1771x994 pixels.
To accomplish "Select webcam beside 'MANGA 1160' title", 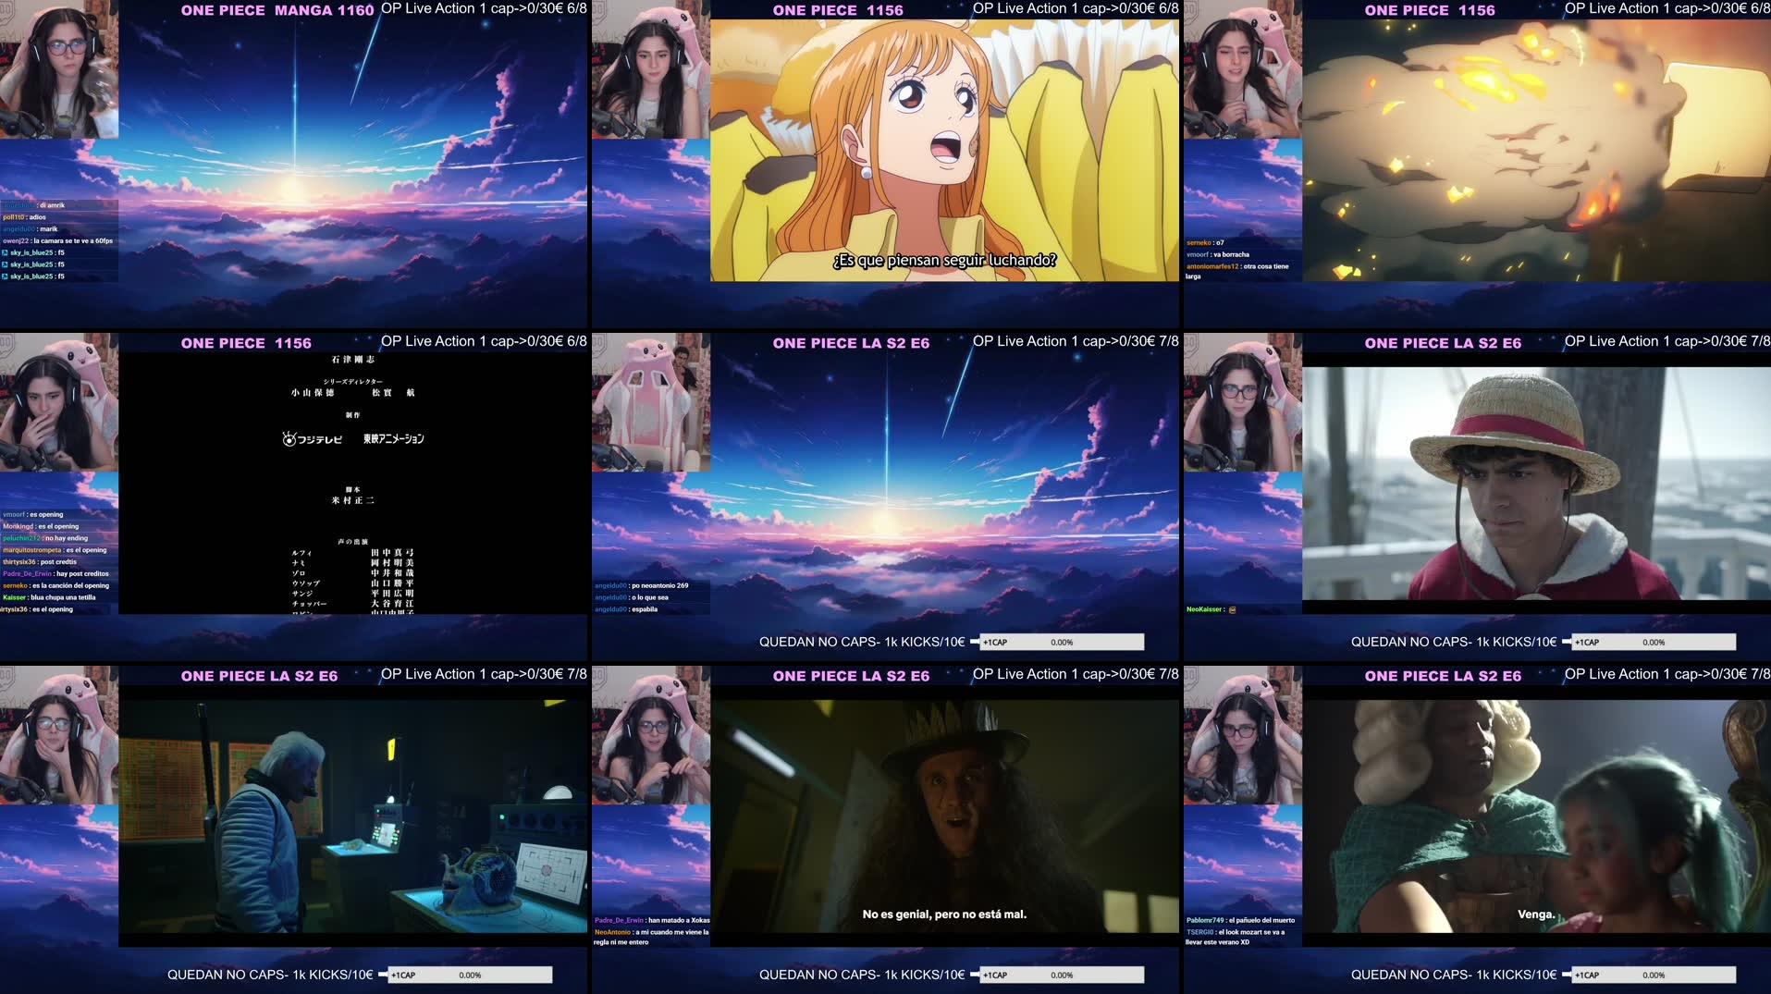I will (x=59, y=70).
